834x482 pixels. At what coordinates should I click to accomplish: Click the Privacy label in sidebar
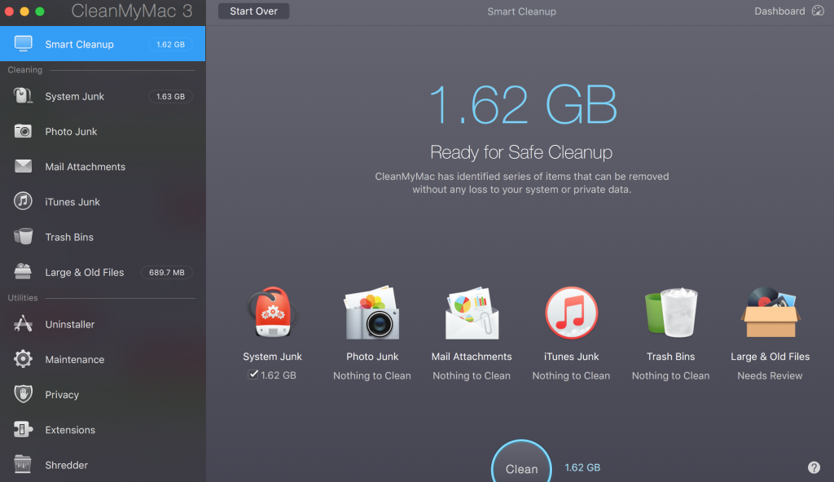coord(62,394)
